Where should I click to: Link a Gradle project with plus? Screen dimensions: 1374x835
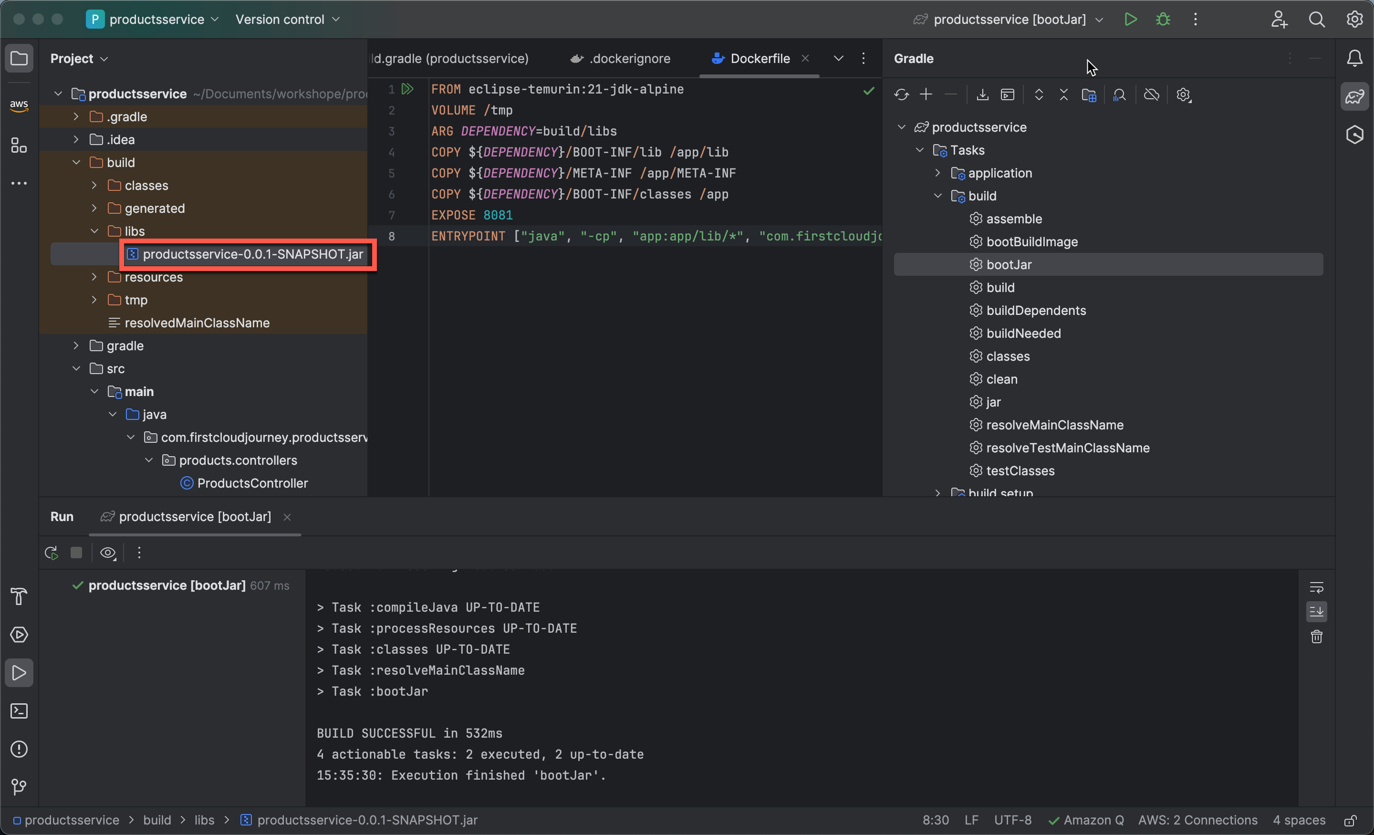(926, 95)
